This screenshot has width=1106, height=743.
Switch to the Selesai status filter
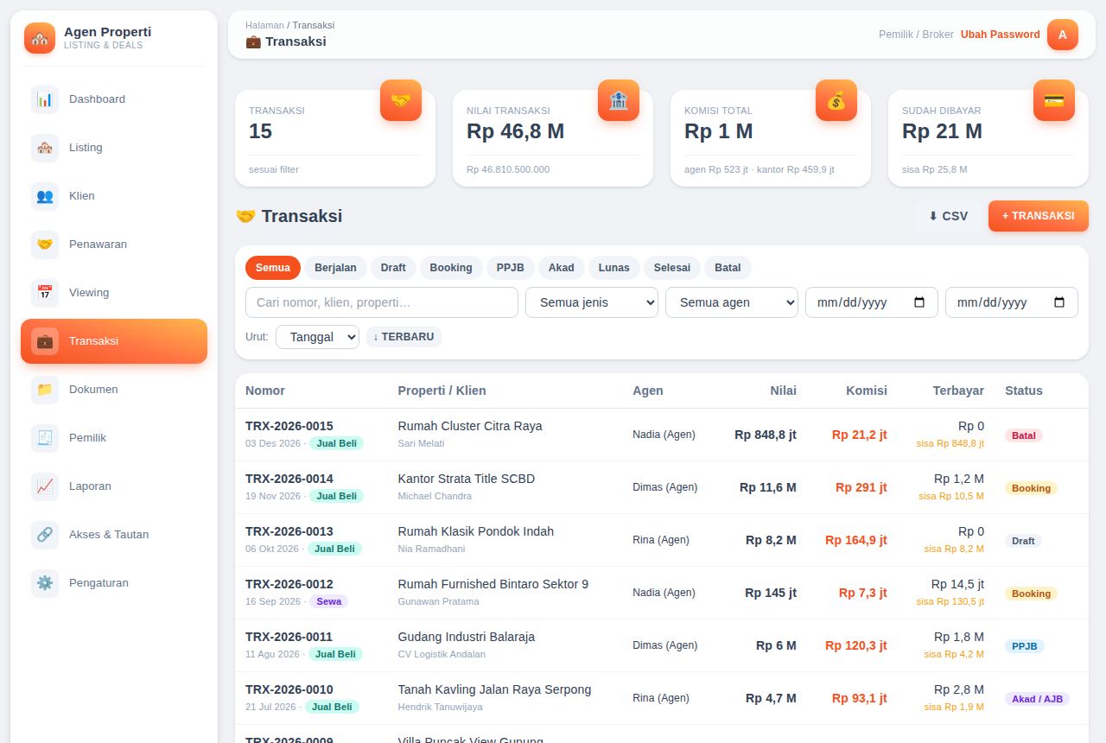672,268
